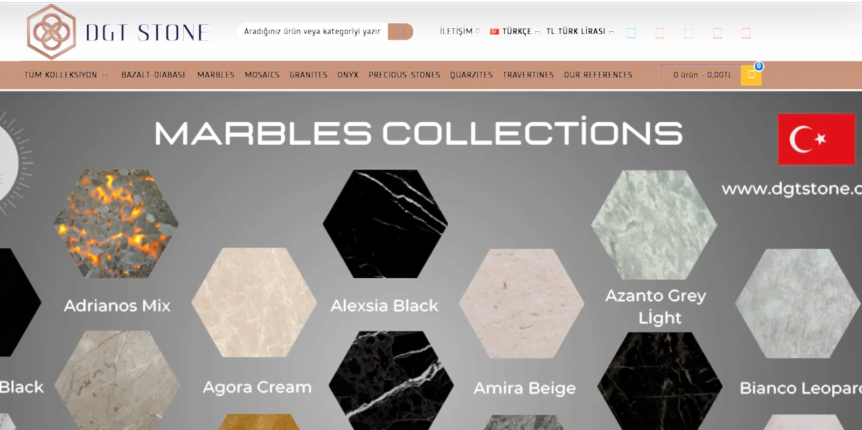Open the TRAVERTINES category
The height and width of the screenshot is (430, 862).
[x=529, y=75]
